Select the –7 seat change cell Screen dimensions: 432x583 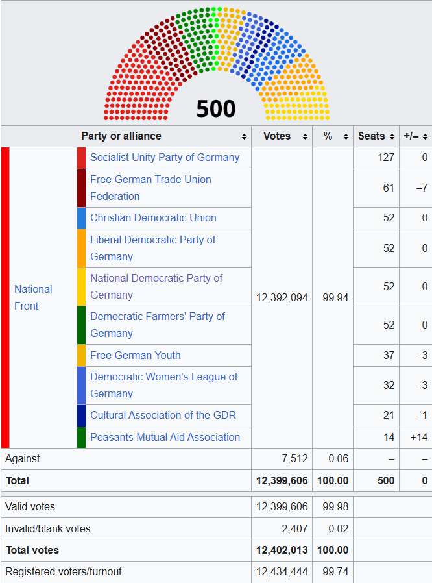(416, 188)
